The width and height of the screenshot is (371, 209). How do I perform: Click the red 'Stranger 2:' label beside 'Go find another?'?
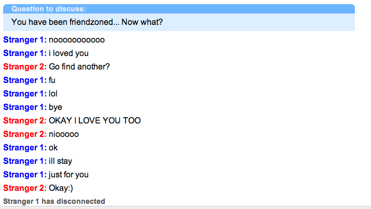coord(25,67)
